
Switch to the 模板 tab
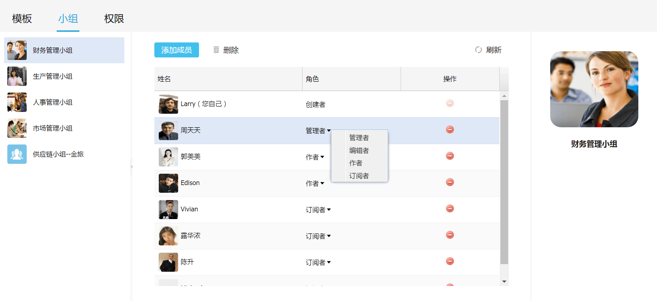pos(22,18)
